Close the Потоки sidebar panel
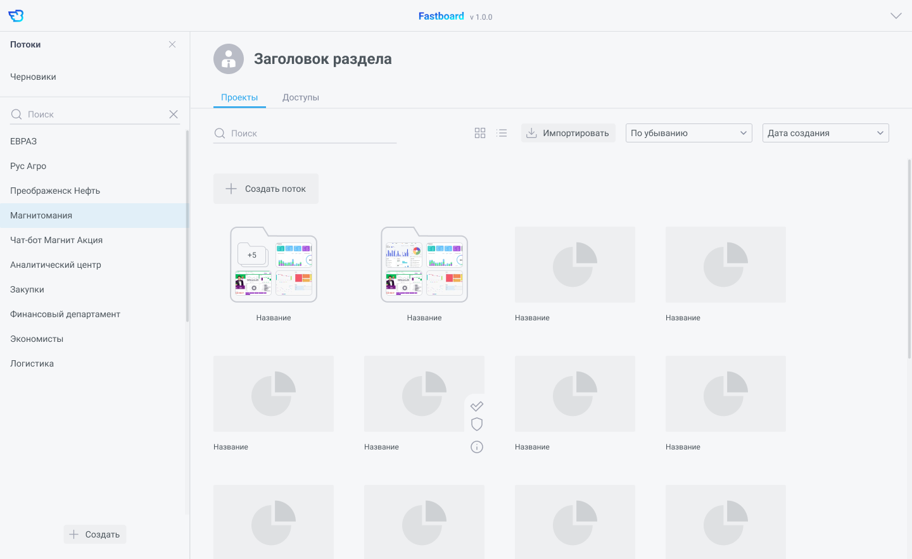 pyautogui.click(x=172, y=44)
